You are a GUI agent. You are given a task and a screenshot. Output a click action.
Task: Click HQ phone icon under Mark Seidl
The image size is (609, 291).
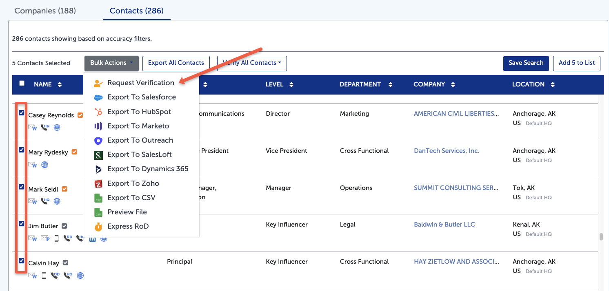tap(45, 201)
